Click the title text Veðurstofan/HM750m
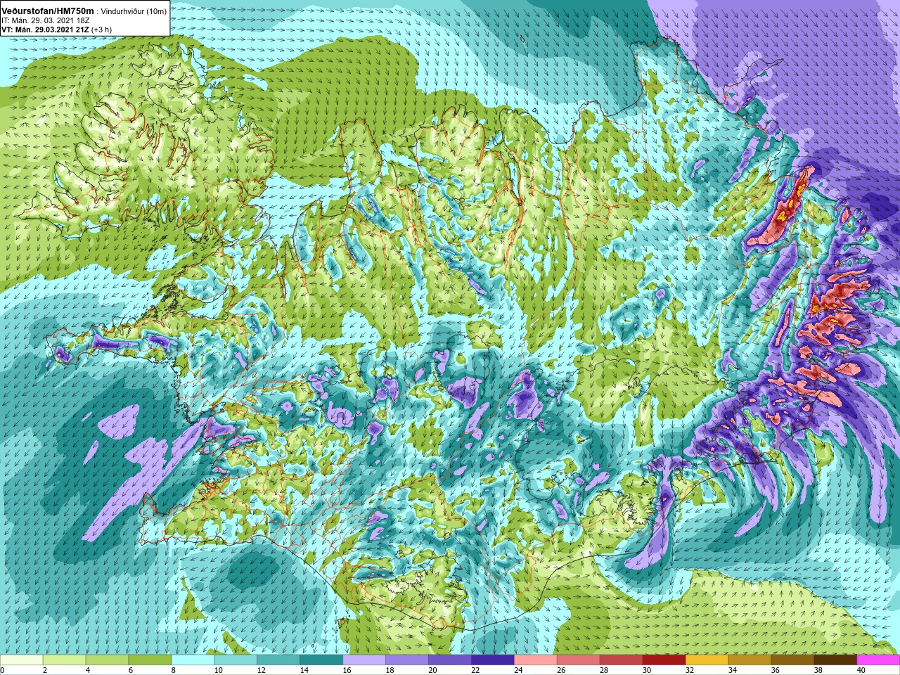 (48, 10)
